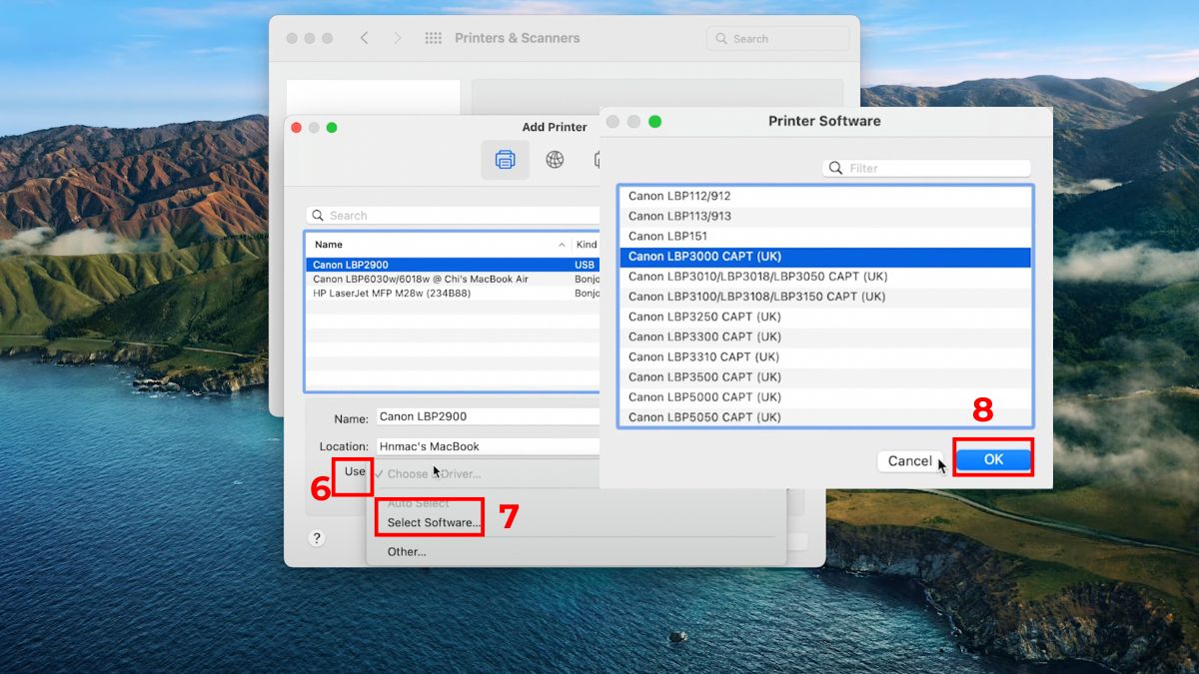Go forward with the right chevron in Printers & Scanners
This screenshot has width=1199, height=674.
398,38
